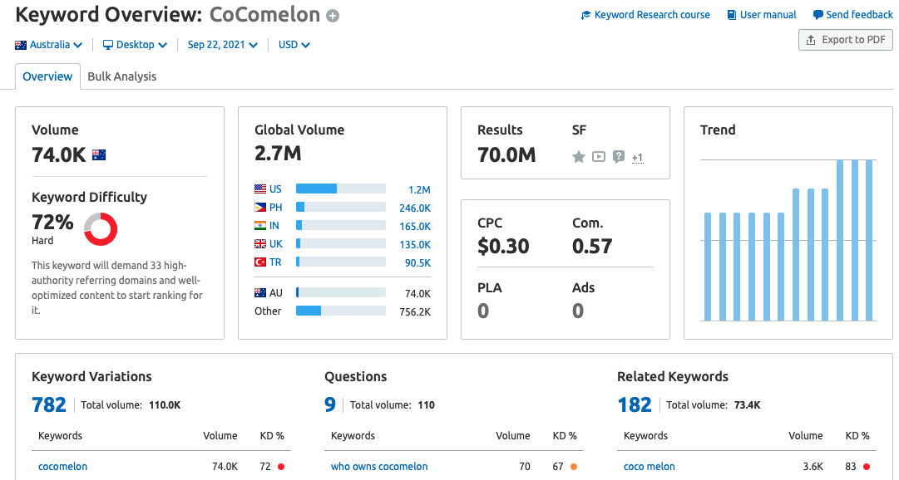Click the Send feedback link

point(852,15)
